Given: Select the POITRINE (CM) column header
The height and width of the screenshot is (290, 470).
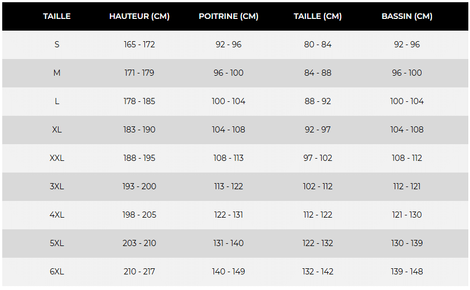Looking at the screenshot, I should [x=229, y=16].
